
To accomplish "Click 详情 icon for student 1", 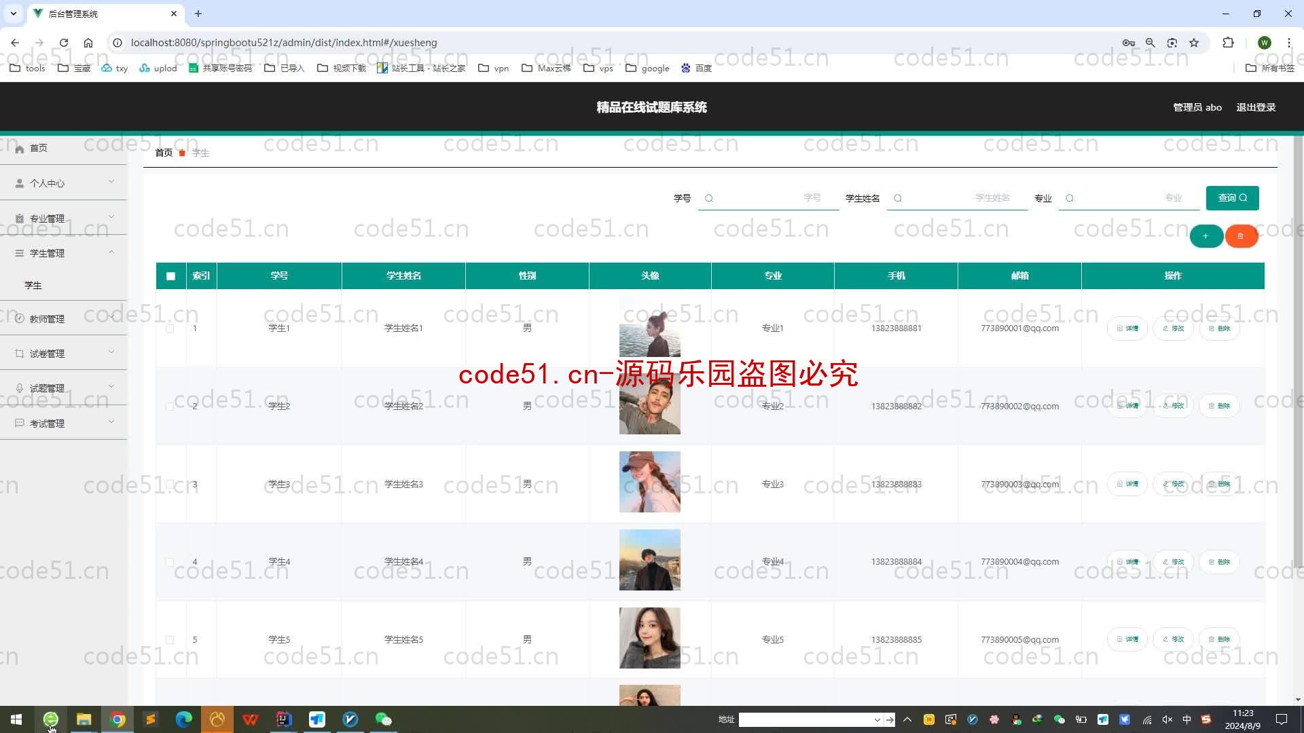I will click(1127, 328).
